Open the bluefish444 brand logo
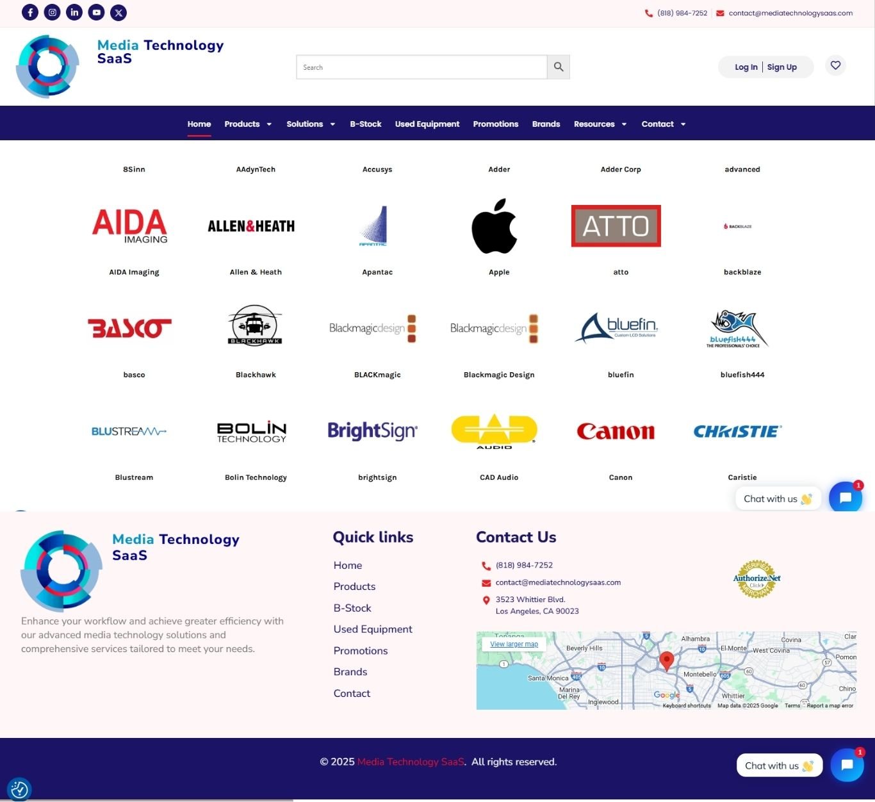 (737, 329)
